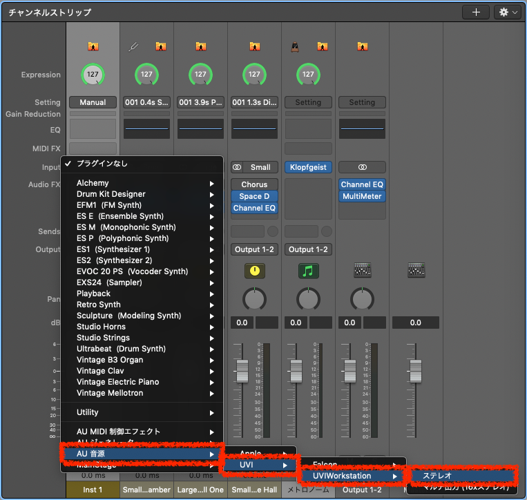Click the mixer icon on Output 1-2 channel

coord(363,270)
